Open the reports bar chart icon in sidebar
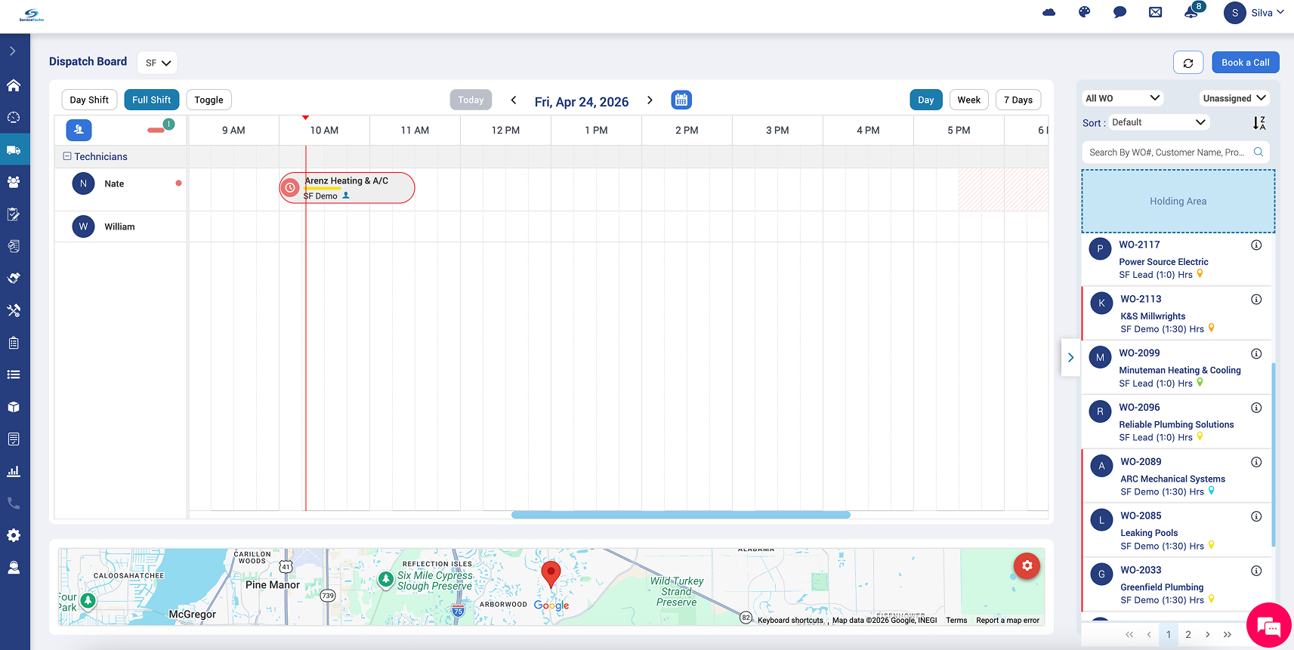The image size is (1294, 650). tap(14, 471)
